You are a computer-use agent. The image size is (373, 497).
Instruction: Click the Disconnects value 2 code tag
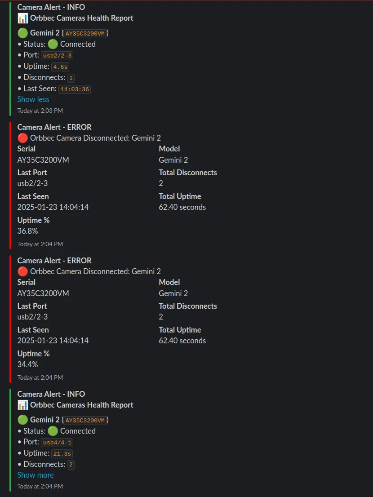71,465
